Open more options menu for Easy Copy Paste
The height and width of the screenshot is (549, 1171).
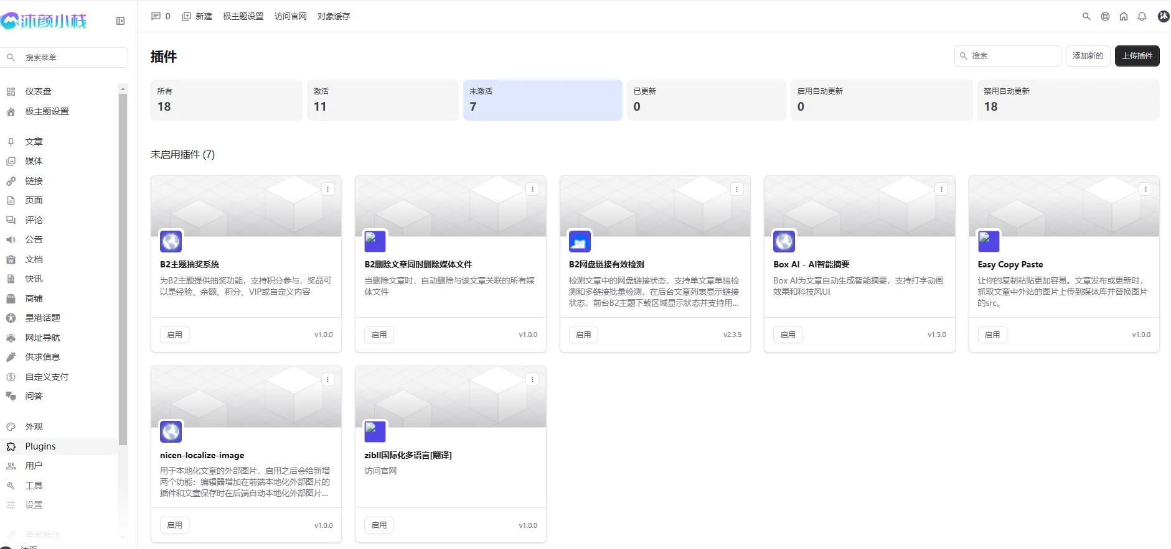[x=1145, y=189]
